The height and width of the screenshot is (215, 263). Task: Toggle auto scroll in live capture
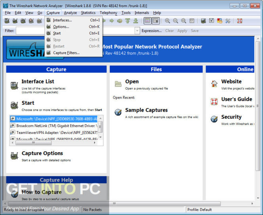click(x=156, y=21)
